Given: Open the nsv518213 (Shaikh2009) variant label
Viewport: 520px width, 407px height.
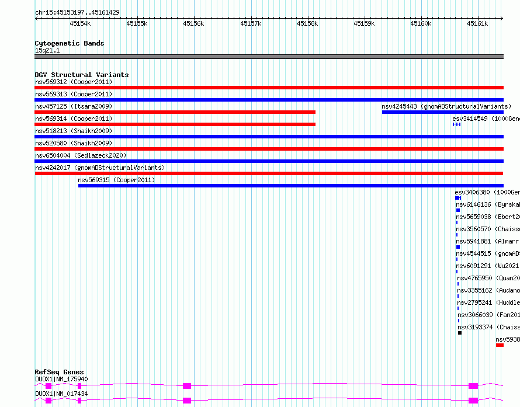Looking at the screenshot, I should pyautogui.click(x=74, y=131).
